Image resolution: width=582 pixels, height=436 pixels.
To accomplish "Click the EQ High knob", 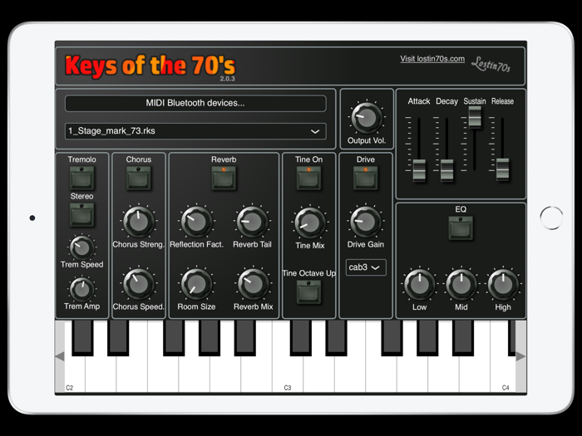I will [x=503, y=284].
